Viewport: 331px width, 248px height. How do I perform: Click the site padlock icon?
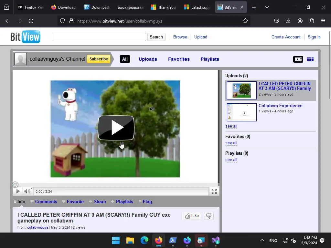71,21
